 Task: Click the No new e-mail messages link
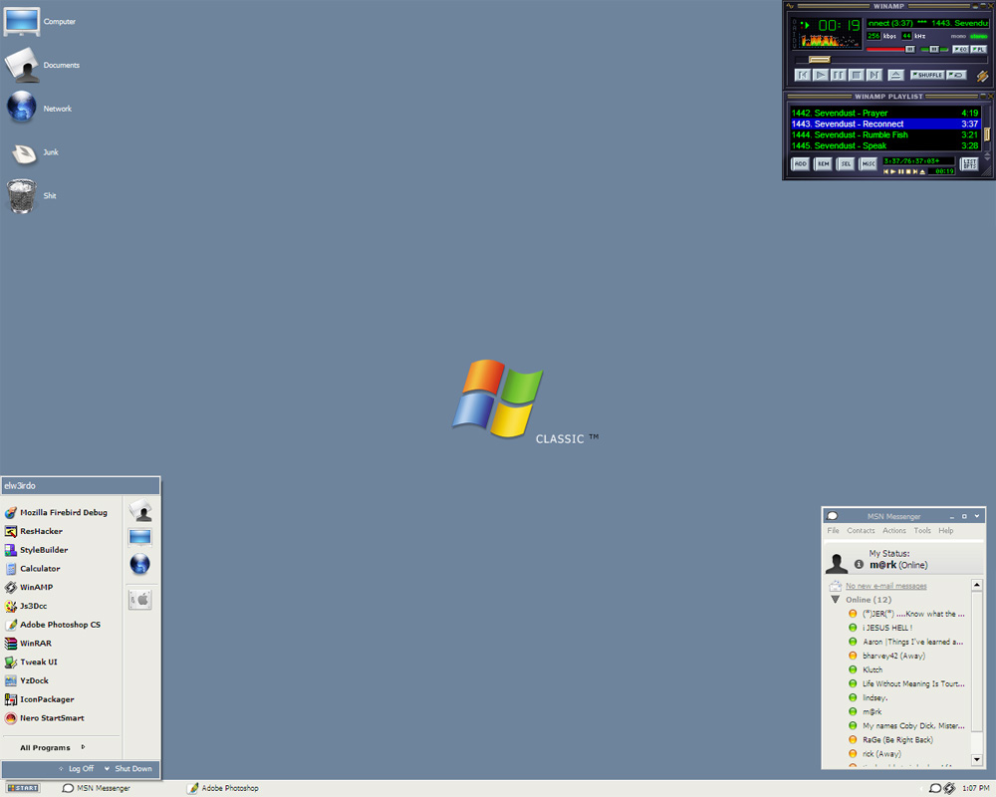pyautogui.click(x=885, y=586)
